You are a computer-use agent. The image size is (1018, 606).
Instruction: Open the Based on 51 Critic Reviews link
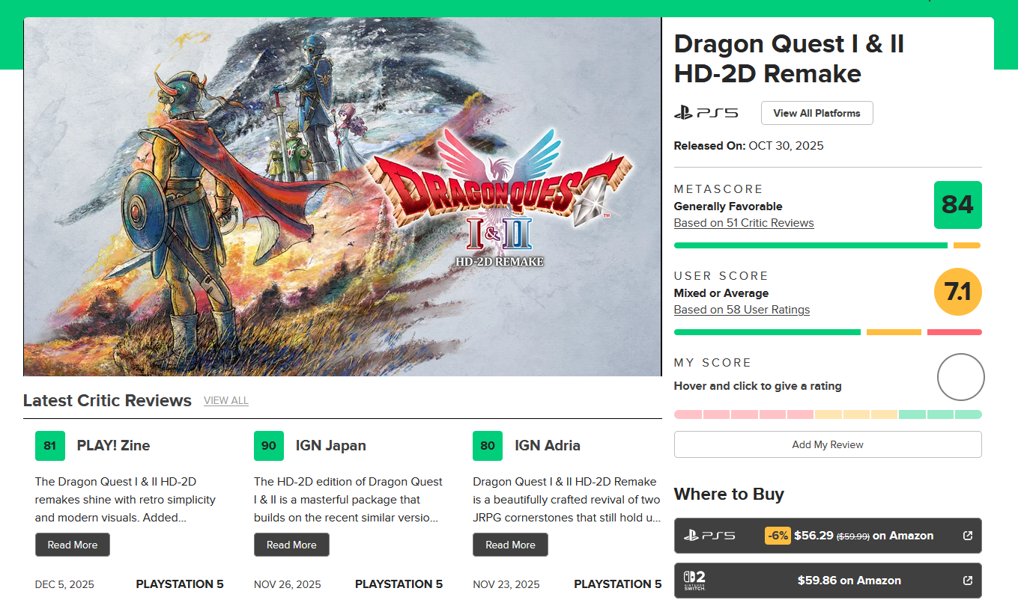click(x=743, y=223)
